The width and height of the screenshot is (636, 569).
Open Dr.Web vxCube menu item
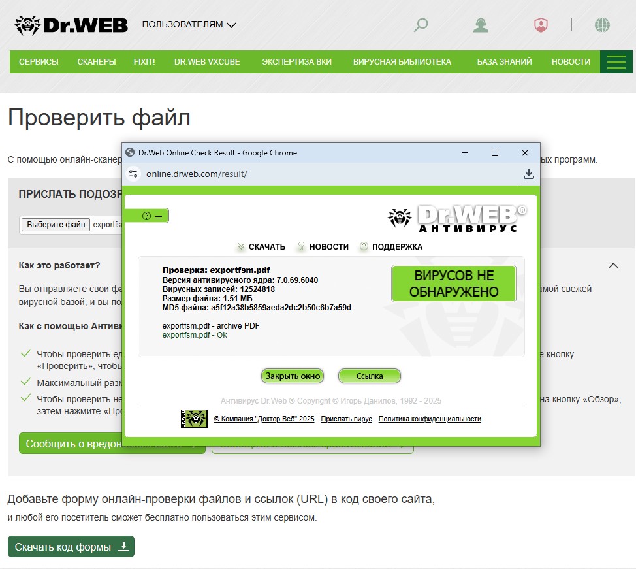207,61
